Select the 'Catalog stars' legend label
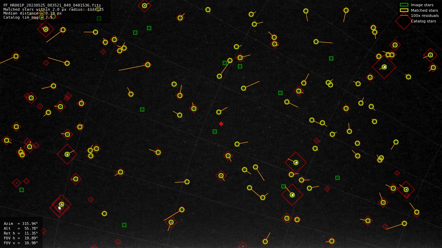442x248 pixels. (423, 21)
